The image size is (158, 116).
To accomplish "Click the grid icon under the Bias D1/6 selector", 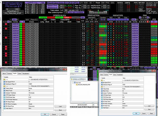I will (130, 22).
